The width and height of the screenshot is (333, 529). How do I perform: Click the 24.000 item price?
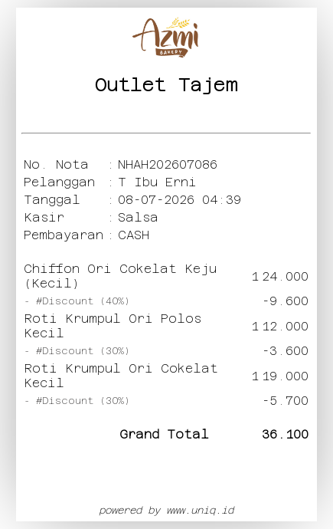(x=286, y=277)
